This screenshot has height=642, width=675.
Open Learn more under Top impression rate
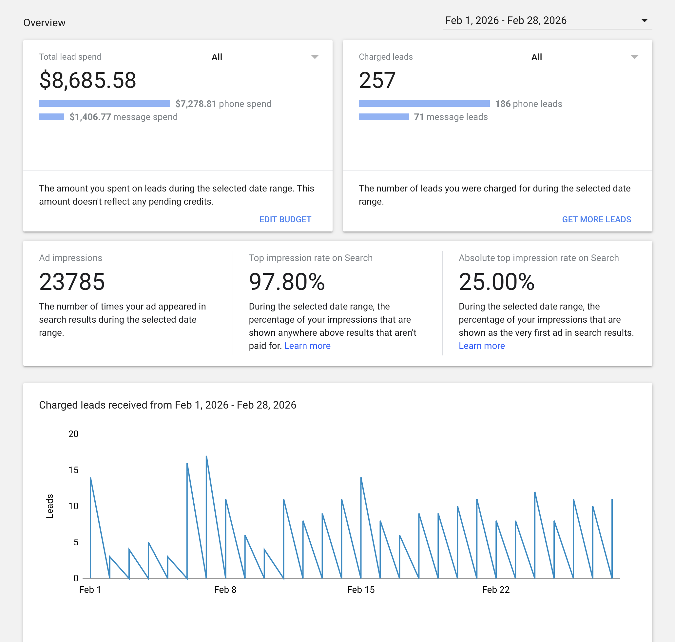coord(307,346)
